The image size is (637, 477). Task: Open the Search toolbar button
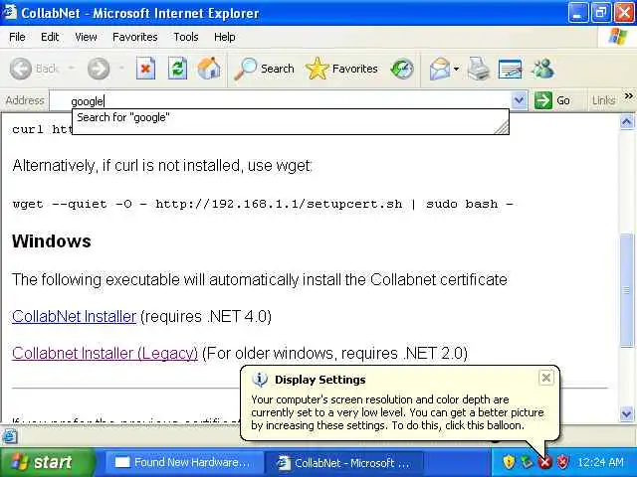tap(264, 69)
